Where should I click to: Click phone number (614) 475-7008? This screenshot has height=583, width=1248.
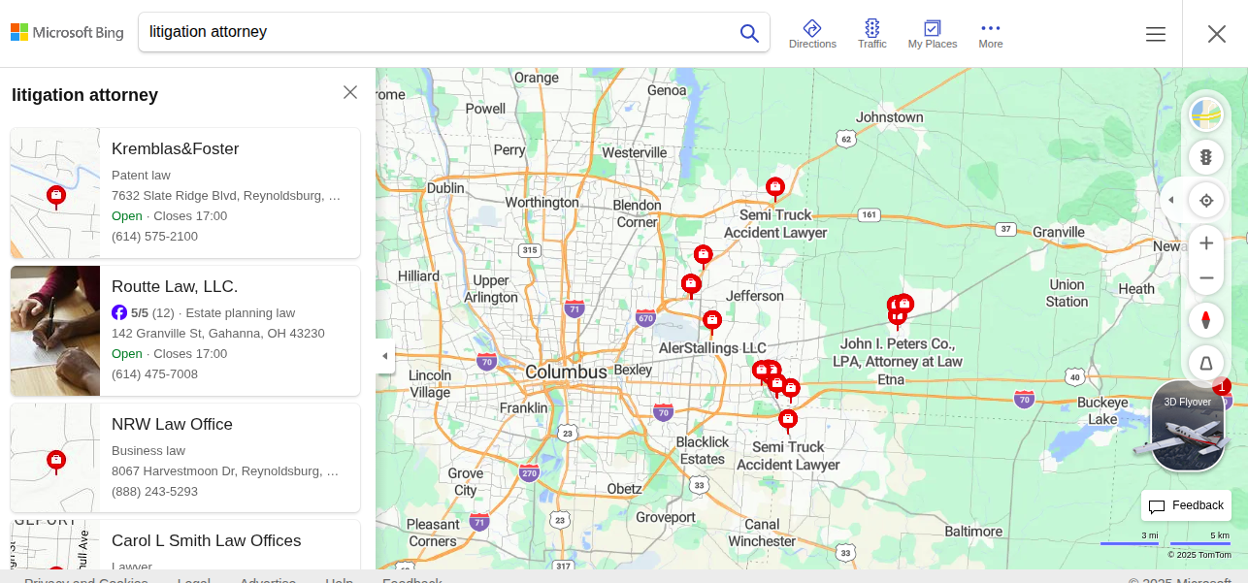154,373
